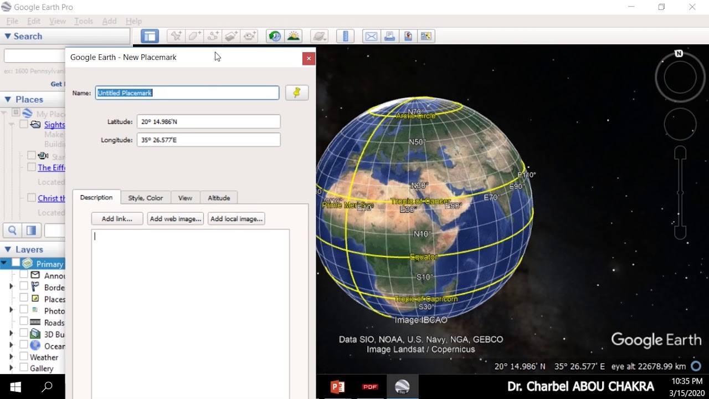Switch to the View tab in dialog
709x399 pixels.
coord(185,198)
